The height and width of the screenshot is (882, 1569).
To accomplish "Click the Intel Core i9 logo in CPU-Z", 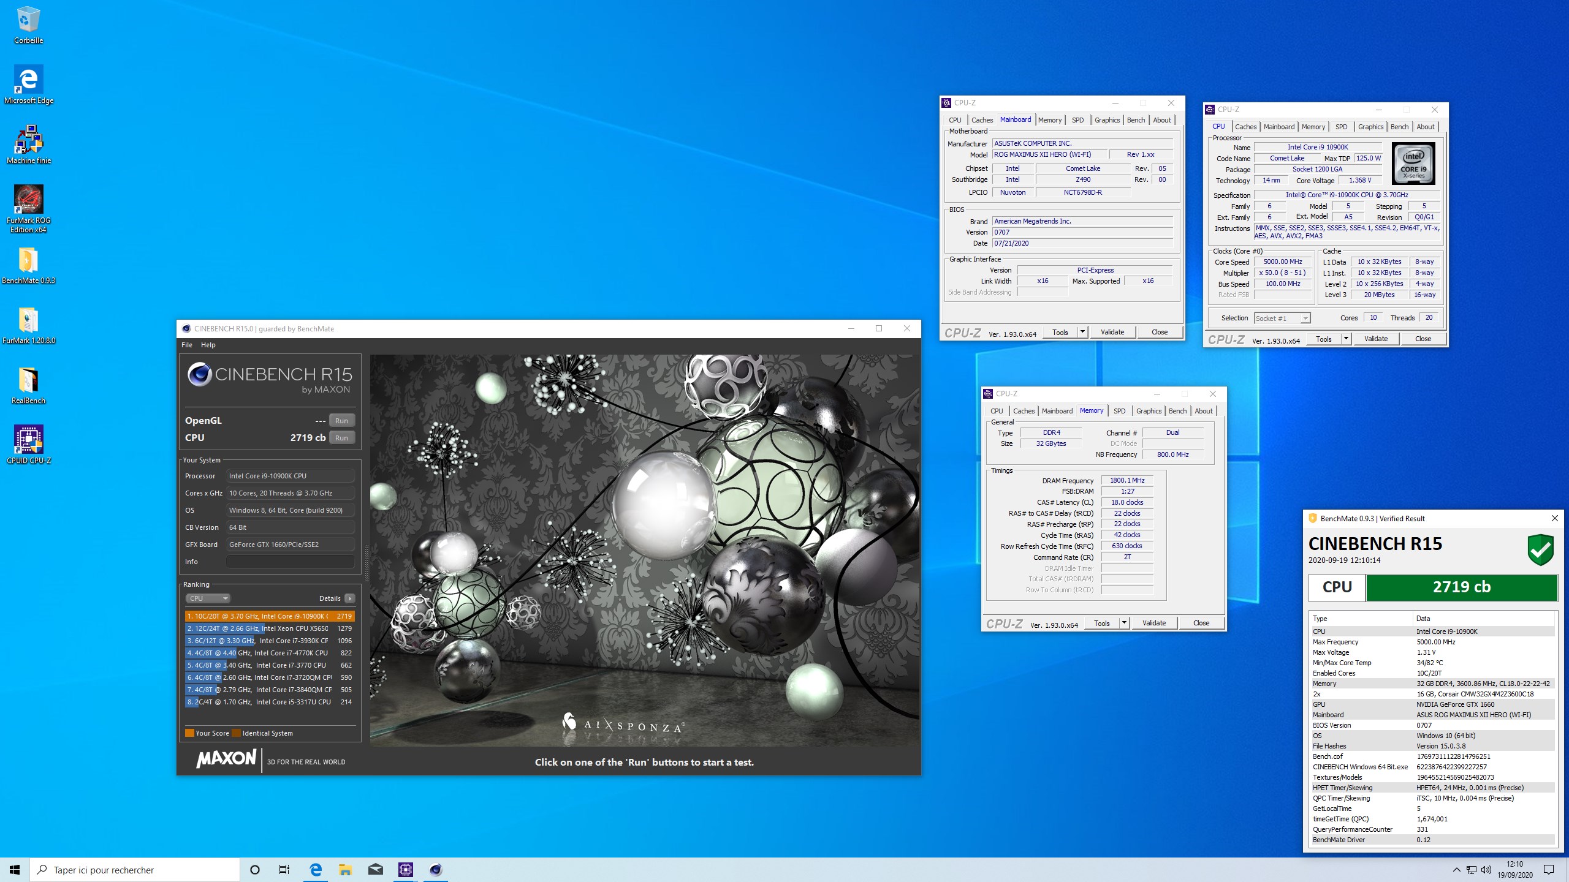I will pos(1413,164).
